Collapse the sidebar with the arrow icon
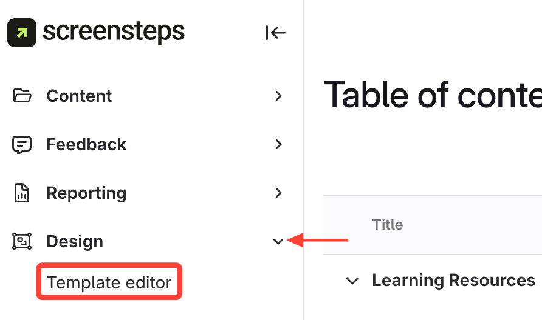 tap(275, 33)
